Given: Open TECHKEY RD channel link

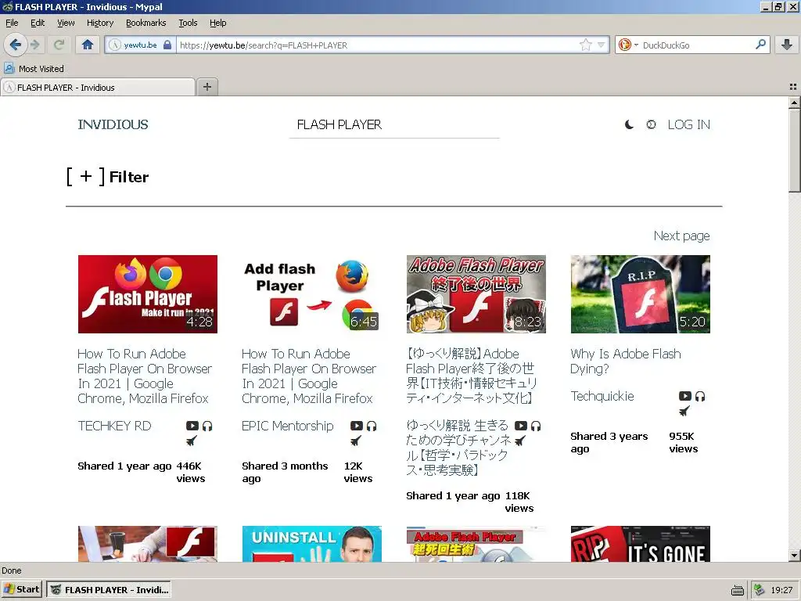Looking at the screenshot, I should tap(114, 426).
